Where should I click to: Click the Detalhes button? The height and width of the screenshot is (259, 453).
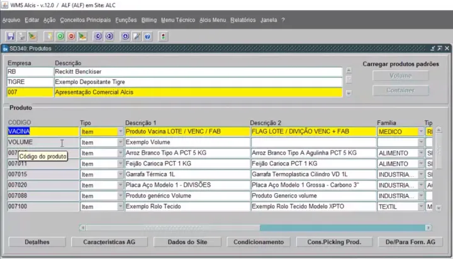[36, 241]
